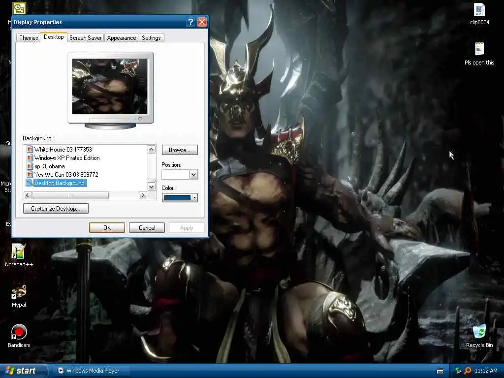
Task: Click the Help question mark button in Display Properties
Action: tap(190, 22)
